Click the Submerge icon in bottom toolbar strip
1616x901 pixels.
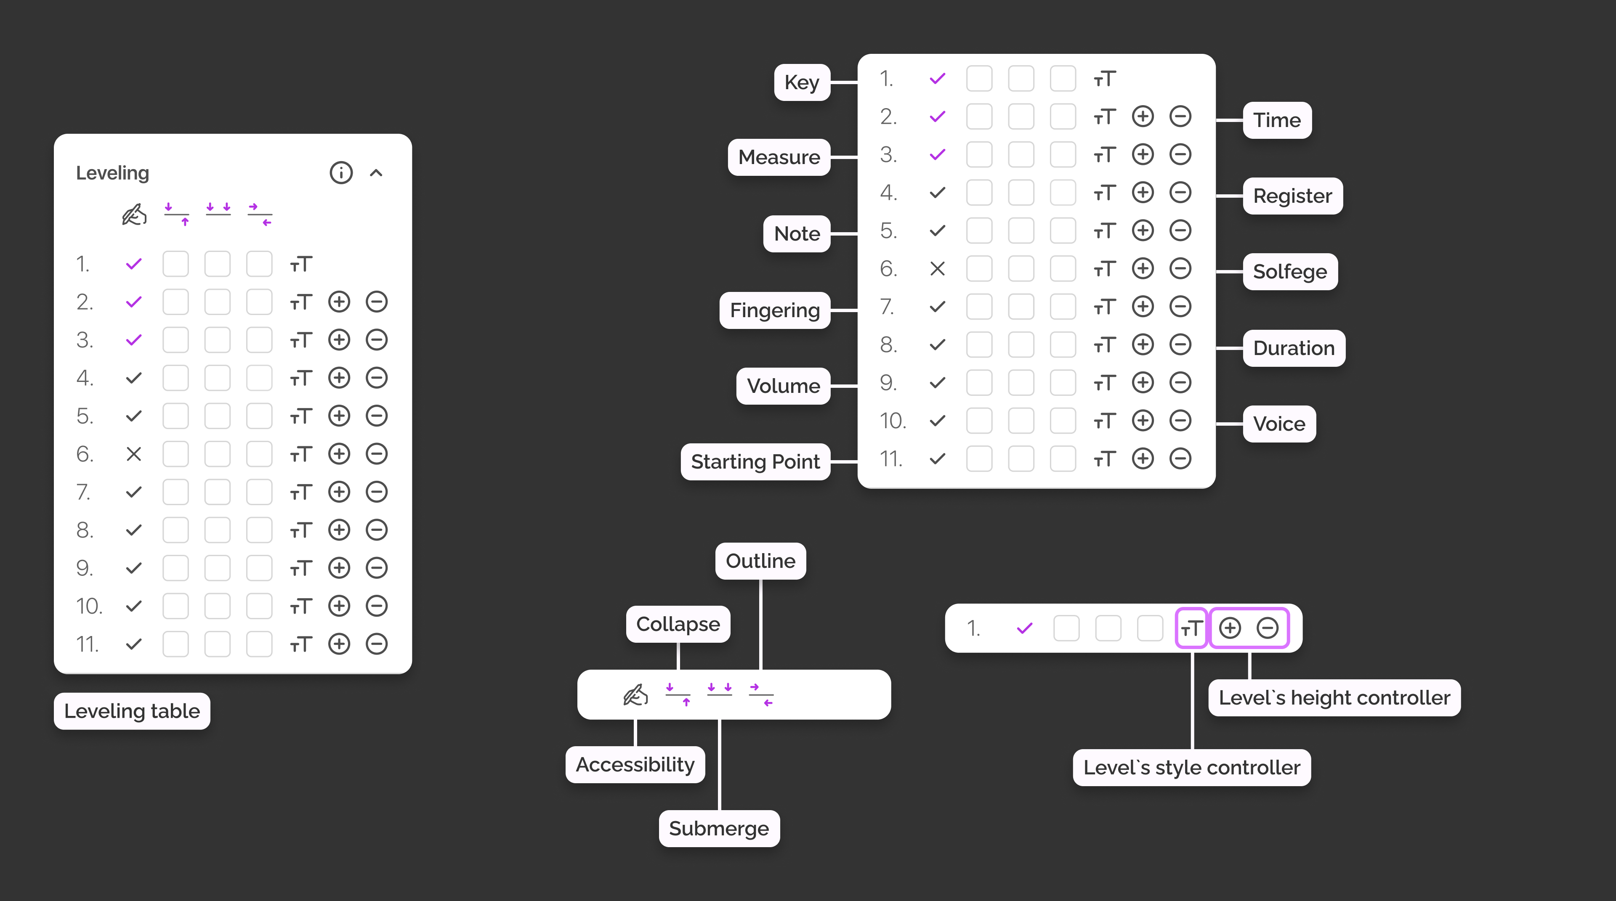coord(720,690)
